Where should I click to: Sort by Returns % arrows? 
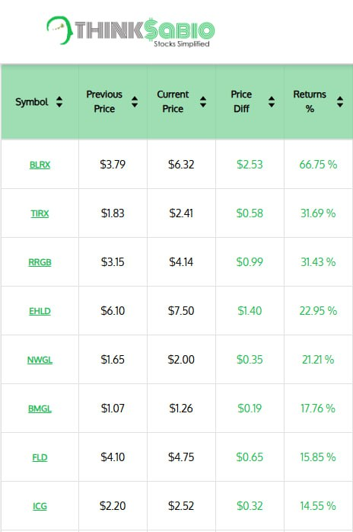[340, 101]
